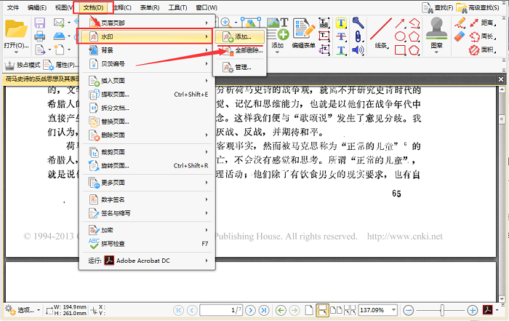Click the zoom in plus button
Image resolution: width=509 pixels, height=321 pixels.
point(473,310)
